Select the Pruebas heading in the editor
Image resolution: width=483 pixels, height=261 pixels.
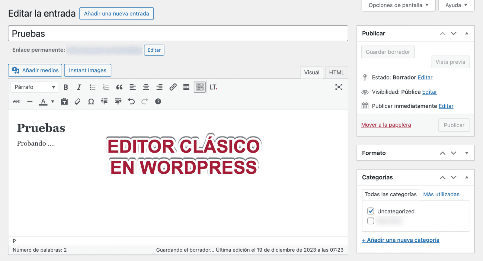[41, 128]
